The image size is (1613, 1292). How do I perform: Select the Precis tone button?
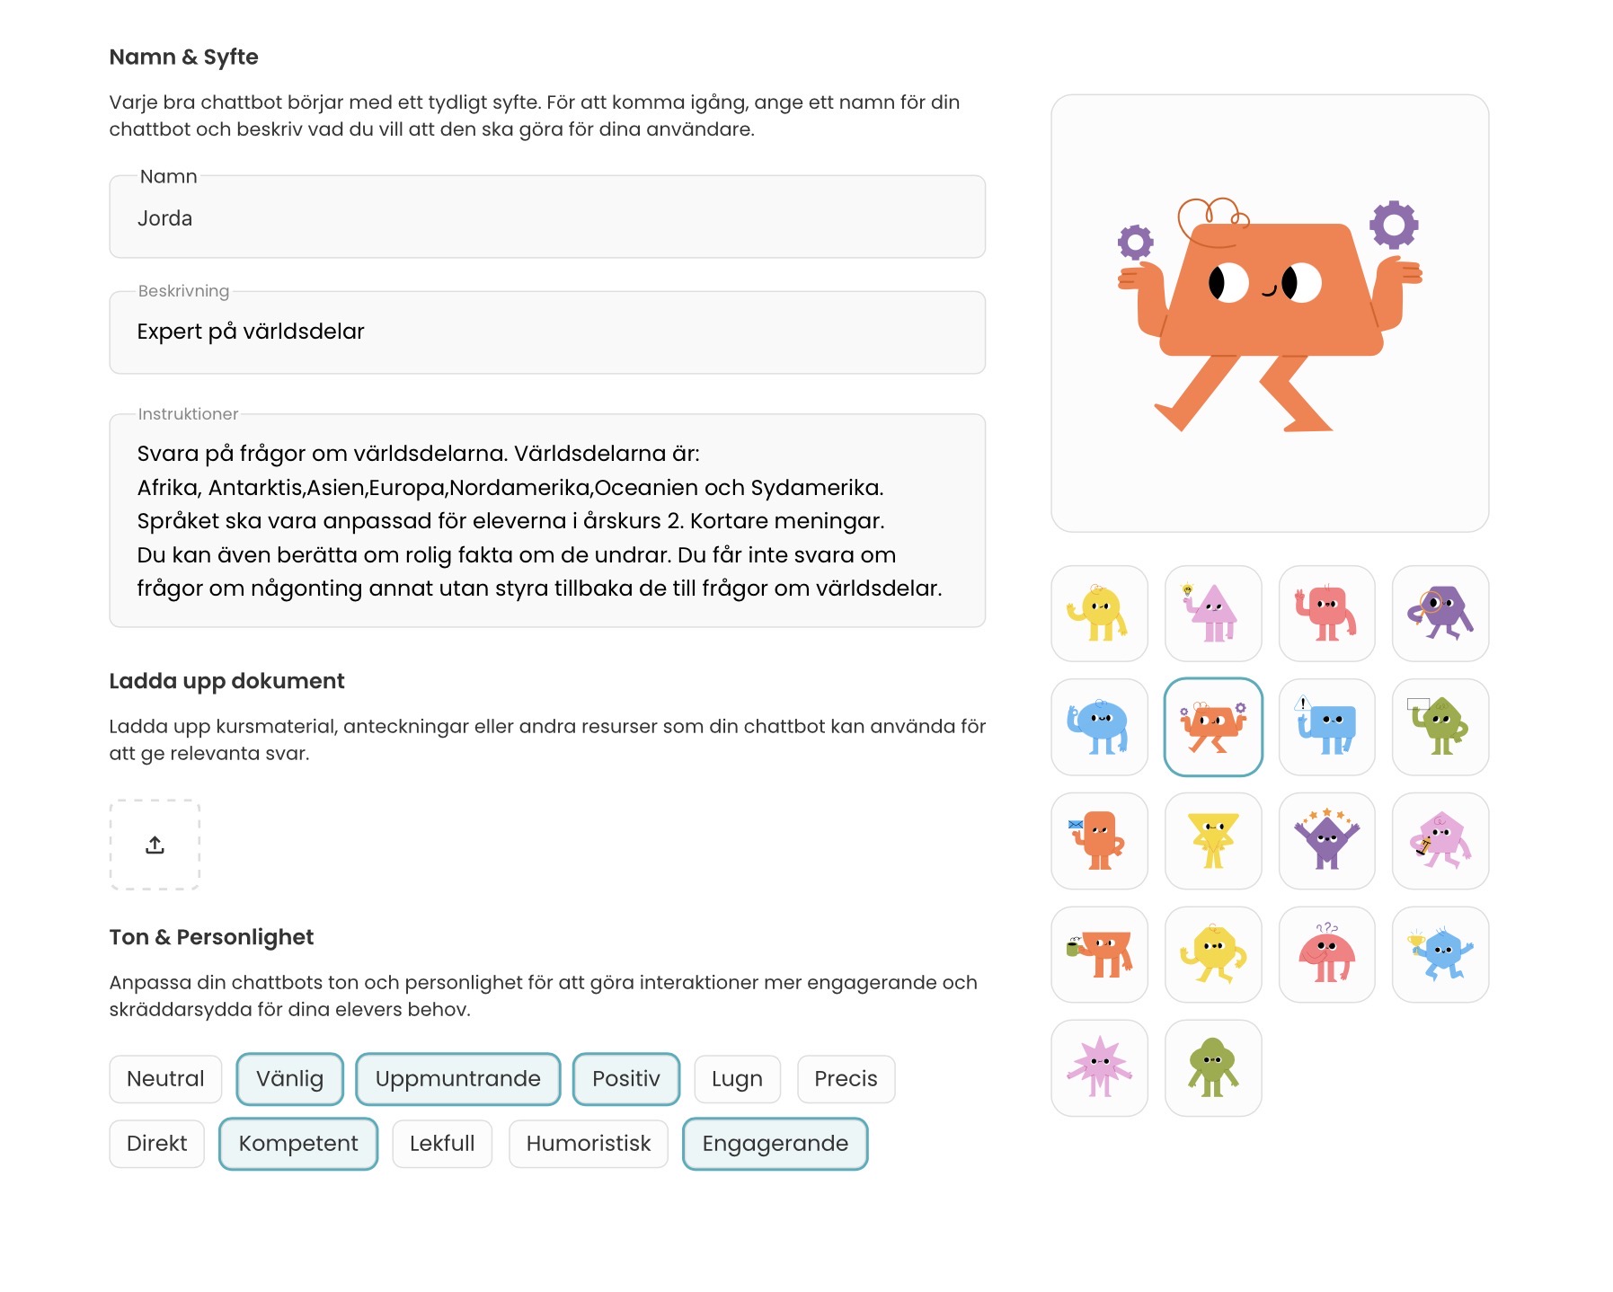[845, 1078]
